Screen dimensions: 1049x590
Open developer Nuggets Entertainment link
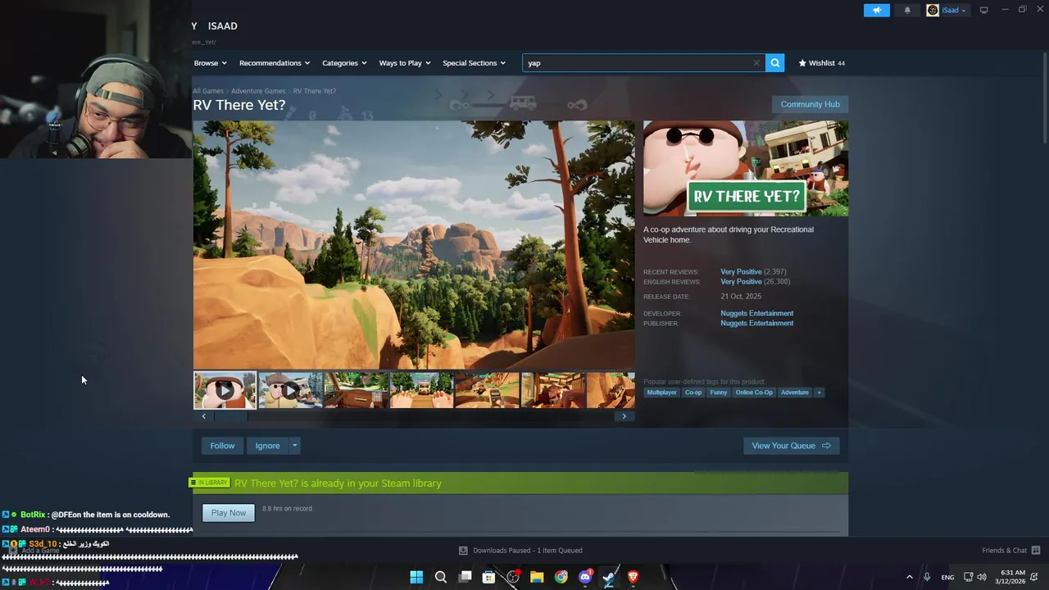756,313
